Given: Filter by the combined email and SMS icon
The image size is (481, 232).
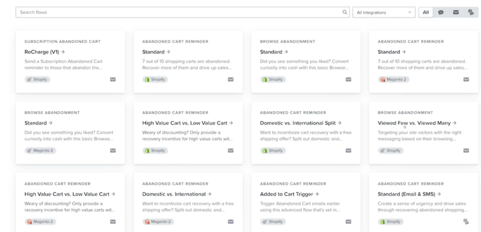Looking at the screenshot, I should (471, 12).
